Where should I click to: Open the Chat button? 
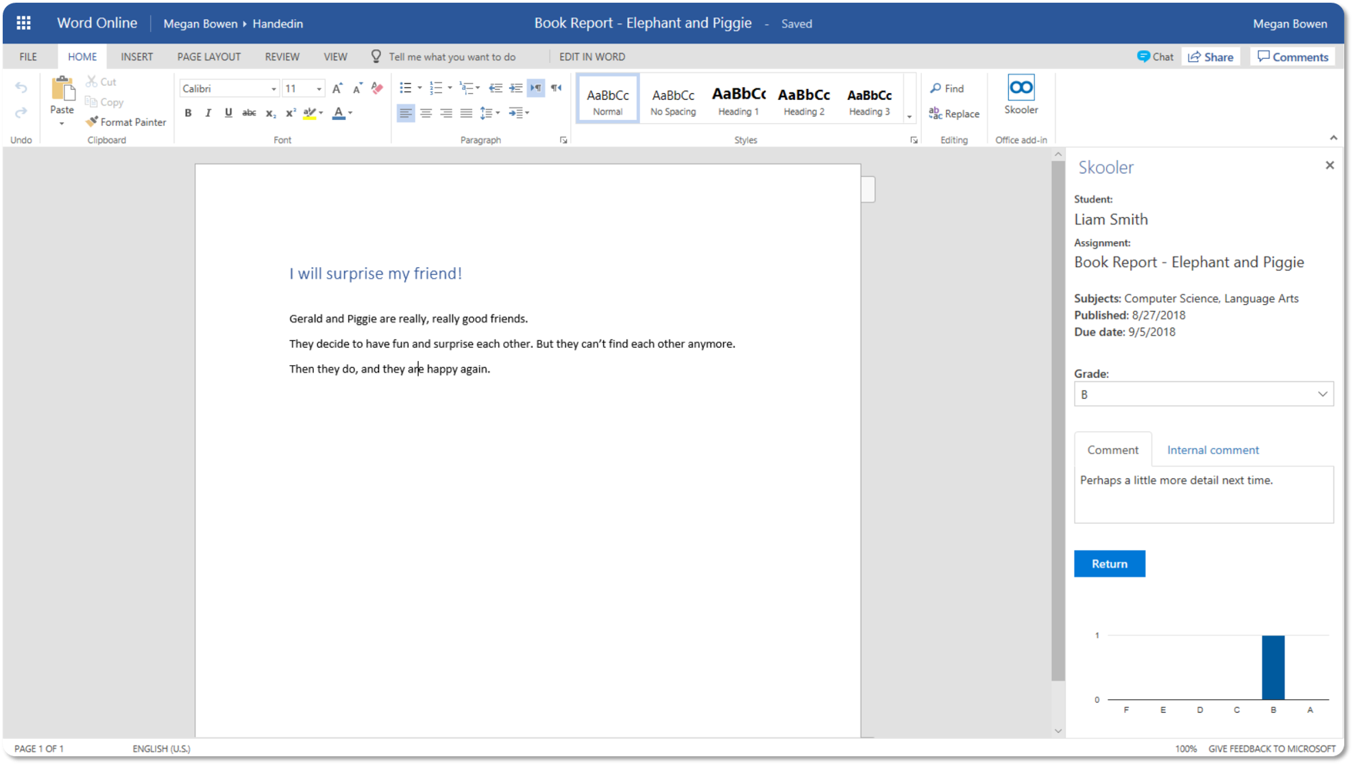click(x=1155, y=57)
